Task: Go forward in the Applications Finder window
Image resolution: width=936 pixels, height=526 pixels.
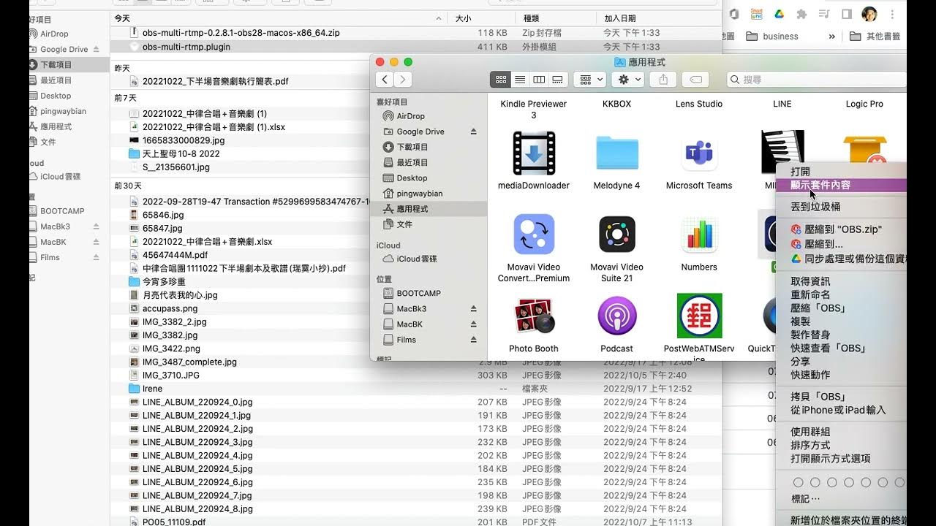Action: (x=403, y=79)
